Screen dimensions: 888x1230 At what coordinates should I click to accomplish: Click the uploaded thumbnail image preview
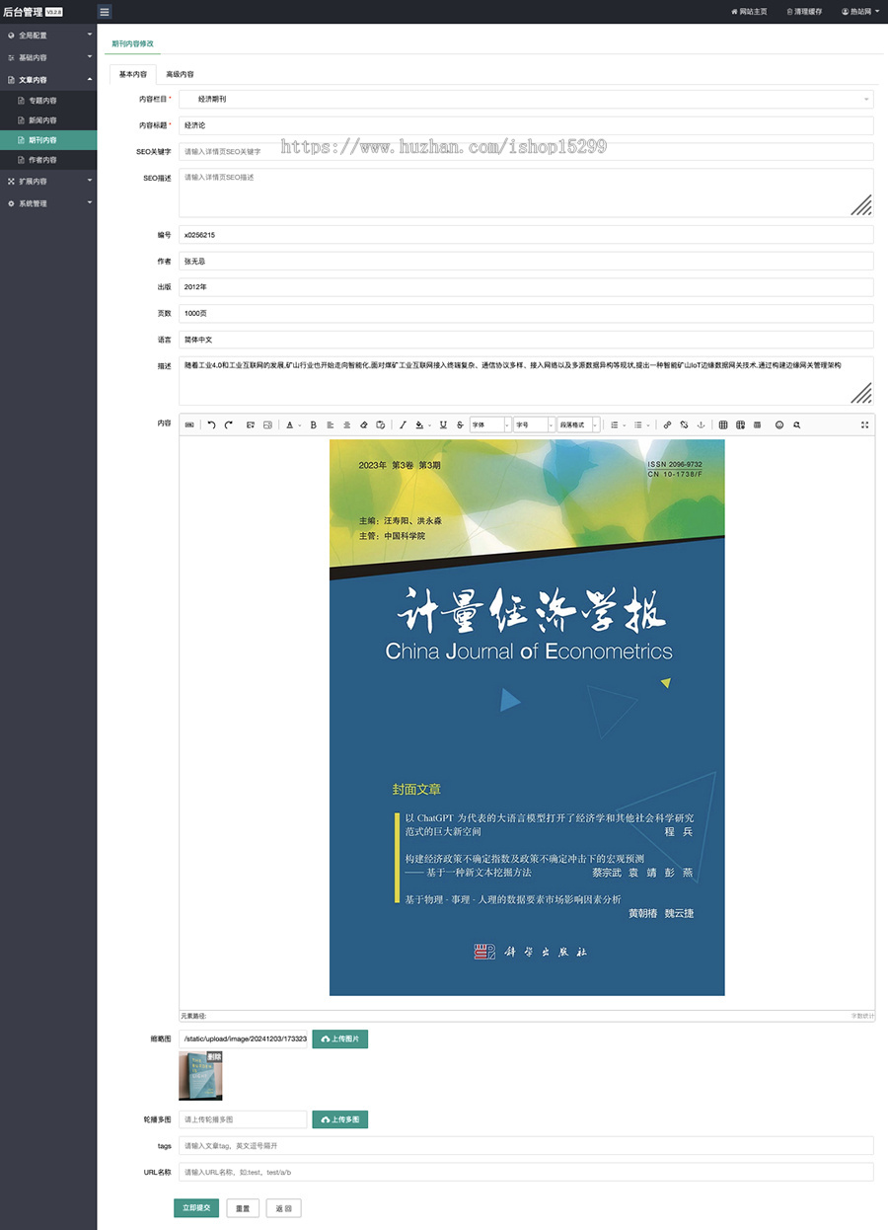pyautogui.click(x=200, y=1076)
